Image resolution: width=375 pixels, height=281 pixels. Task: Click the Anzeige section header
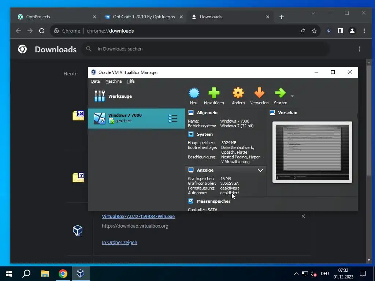205,170
